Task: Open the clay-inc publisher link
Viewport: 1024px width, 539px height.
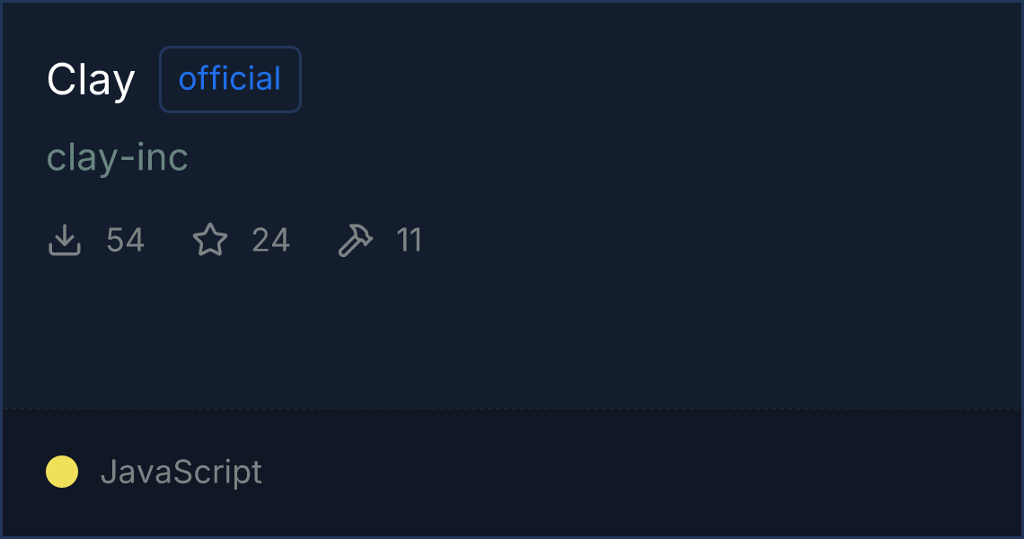Action: click(x=118, y=158)
